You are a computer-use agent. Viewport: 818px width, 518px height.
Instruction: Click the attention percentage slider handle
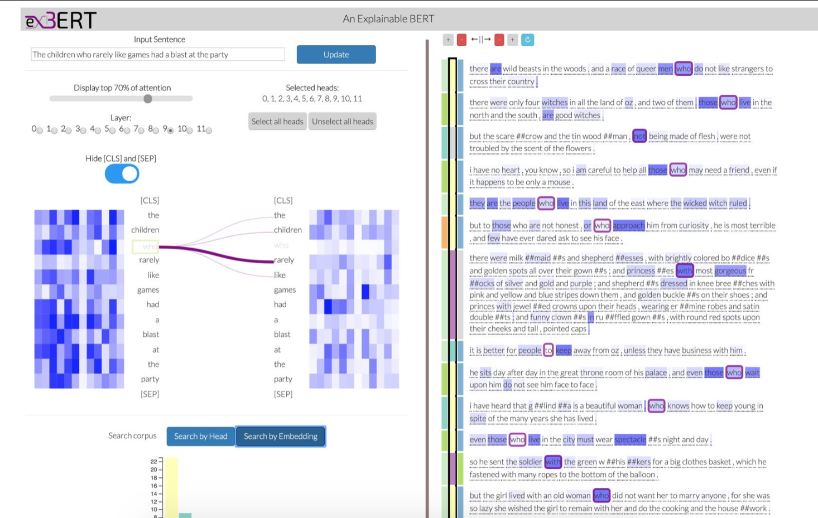[148, 99]
